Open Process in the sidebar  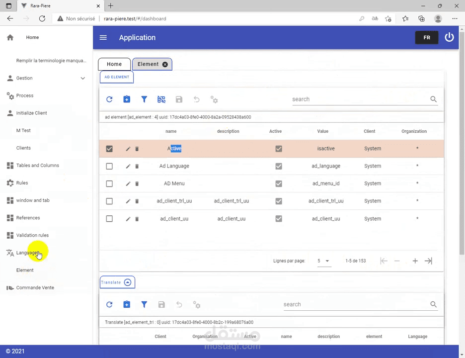tap(25, 95)
